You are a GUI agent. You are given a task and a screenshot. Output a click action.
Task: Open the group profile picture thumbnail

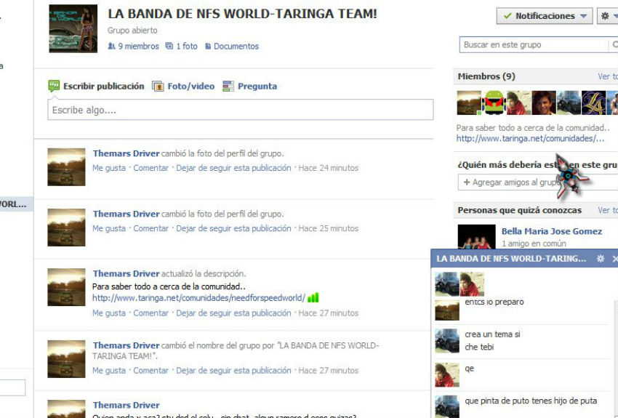(x=73, y=28)
